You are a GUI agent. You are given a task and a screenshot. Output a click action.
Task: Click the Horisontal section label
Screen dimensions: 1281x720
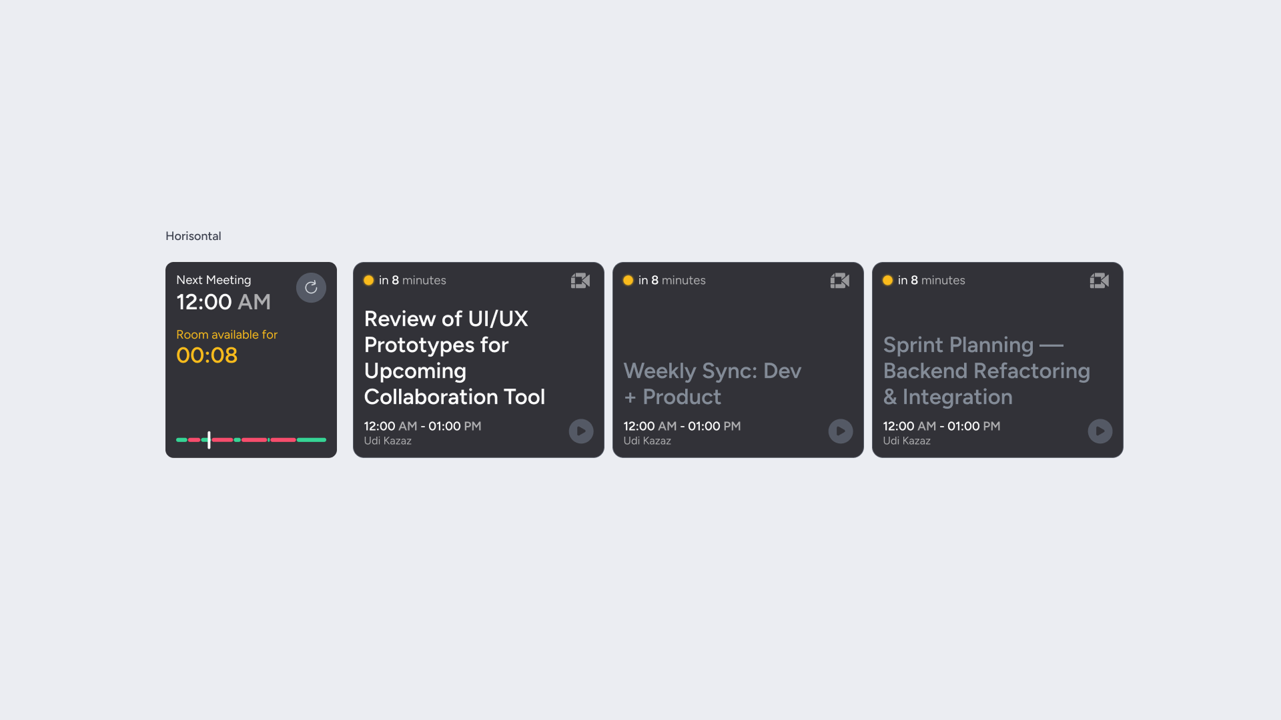193,236
